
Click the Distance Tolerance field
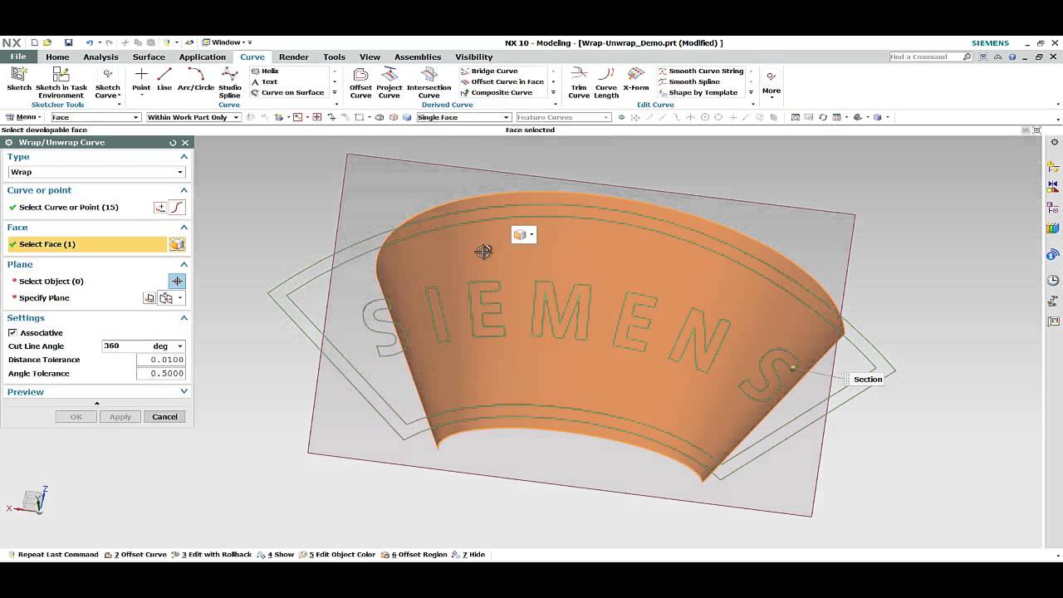pos(160,360)
